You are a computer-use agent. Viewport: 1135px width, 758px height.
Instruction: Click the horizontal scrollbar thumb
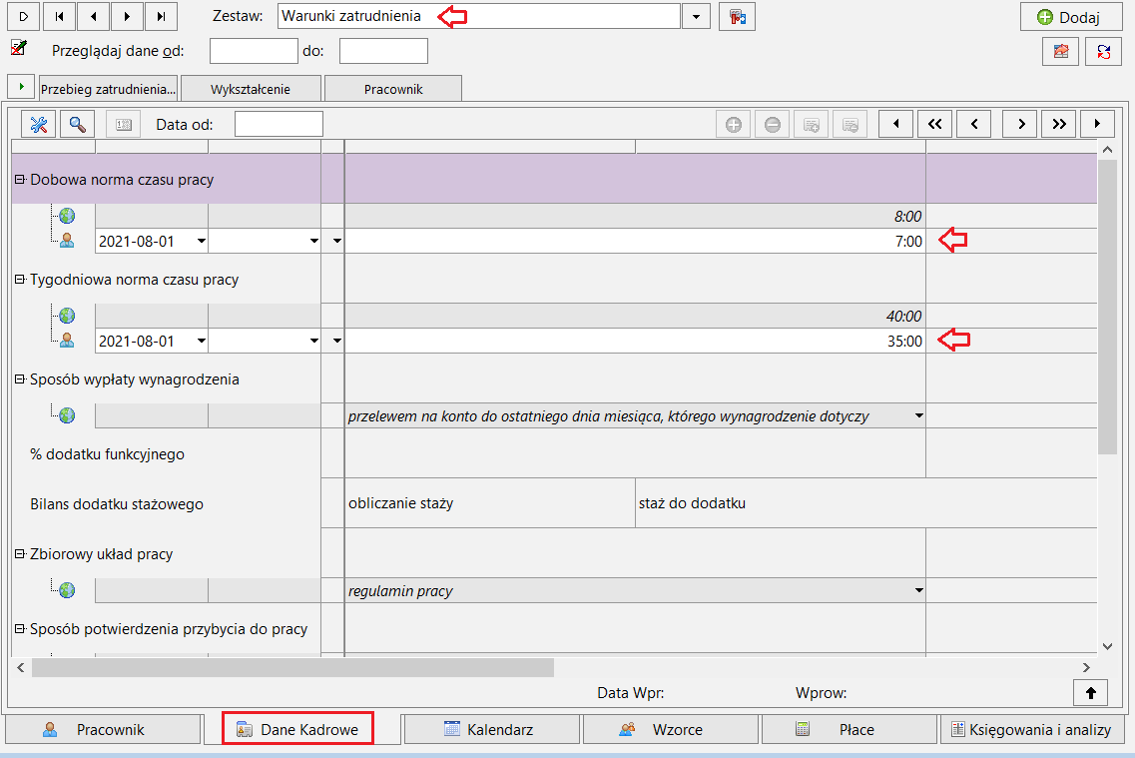click(x=292, y=667)
